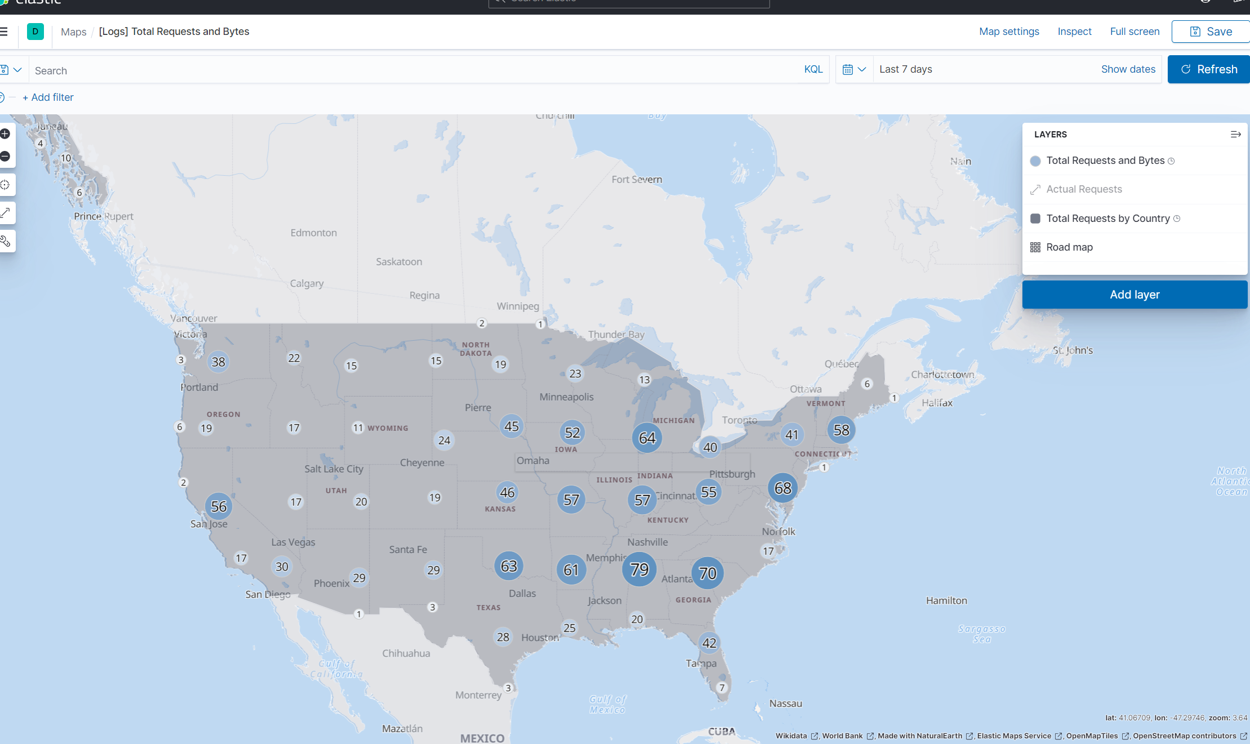
Task: Click the Search query input field
Action: (x=414, y=70)
